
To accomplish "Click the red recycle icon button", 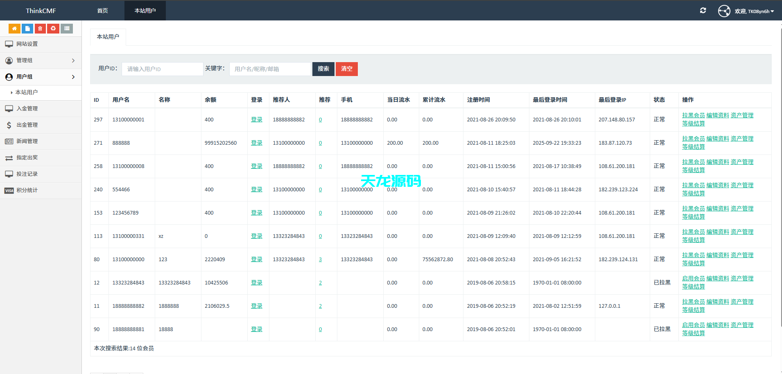I will [x=53, y=29].
